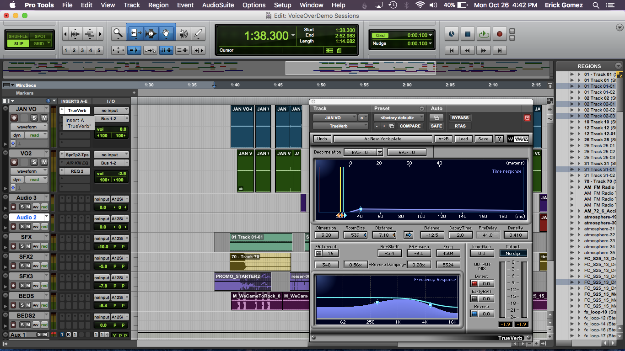
Task: Click the Go to End button
Action: click(500, 50)
